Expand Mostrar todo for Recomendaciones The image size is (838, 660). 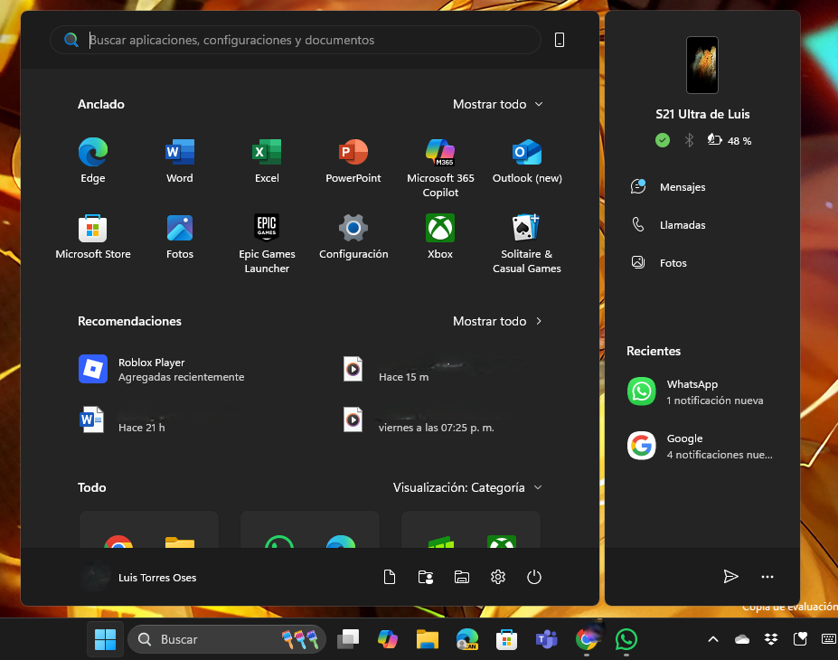(x=498, y=321)
